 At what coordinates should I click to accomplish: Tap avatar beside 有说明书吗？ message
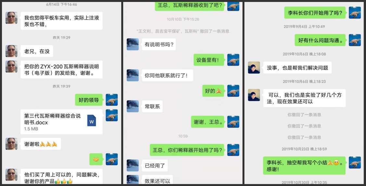(133, 44)
